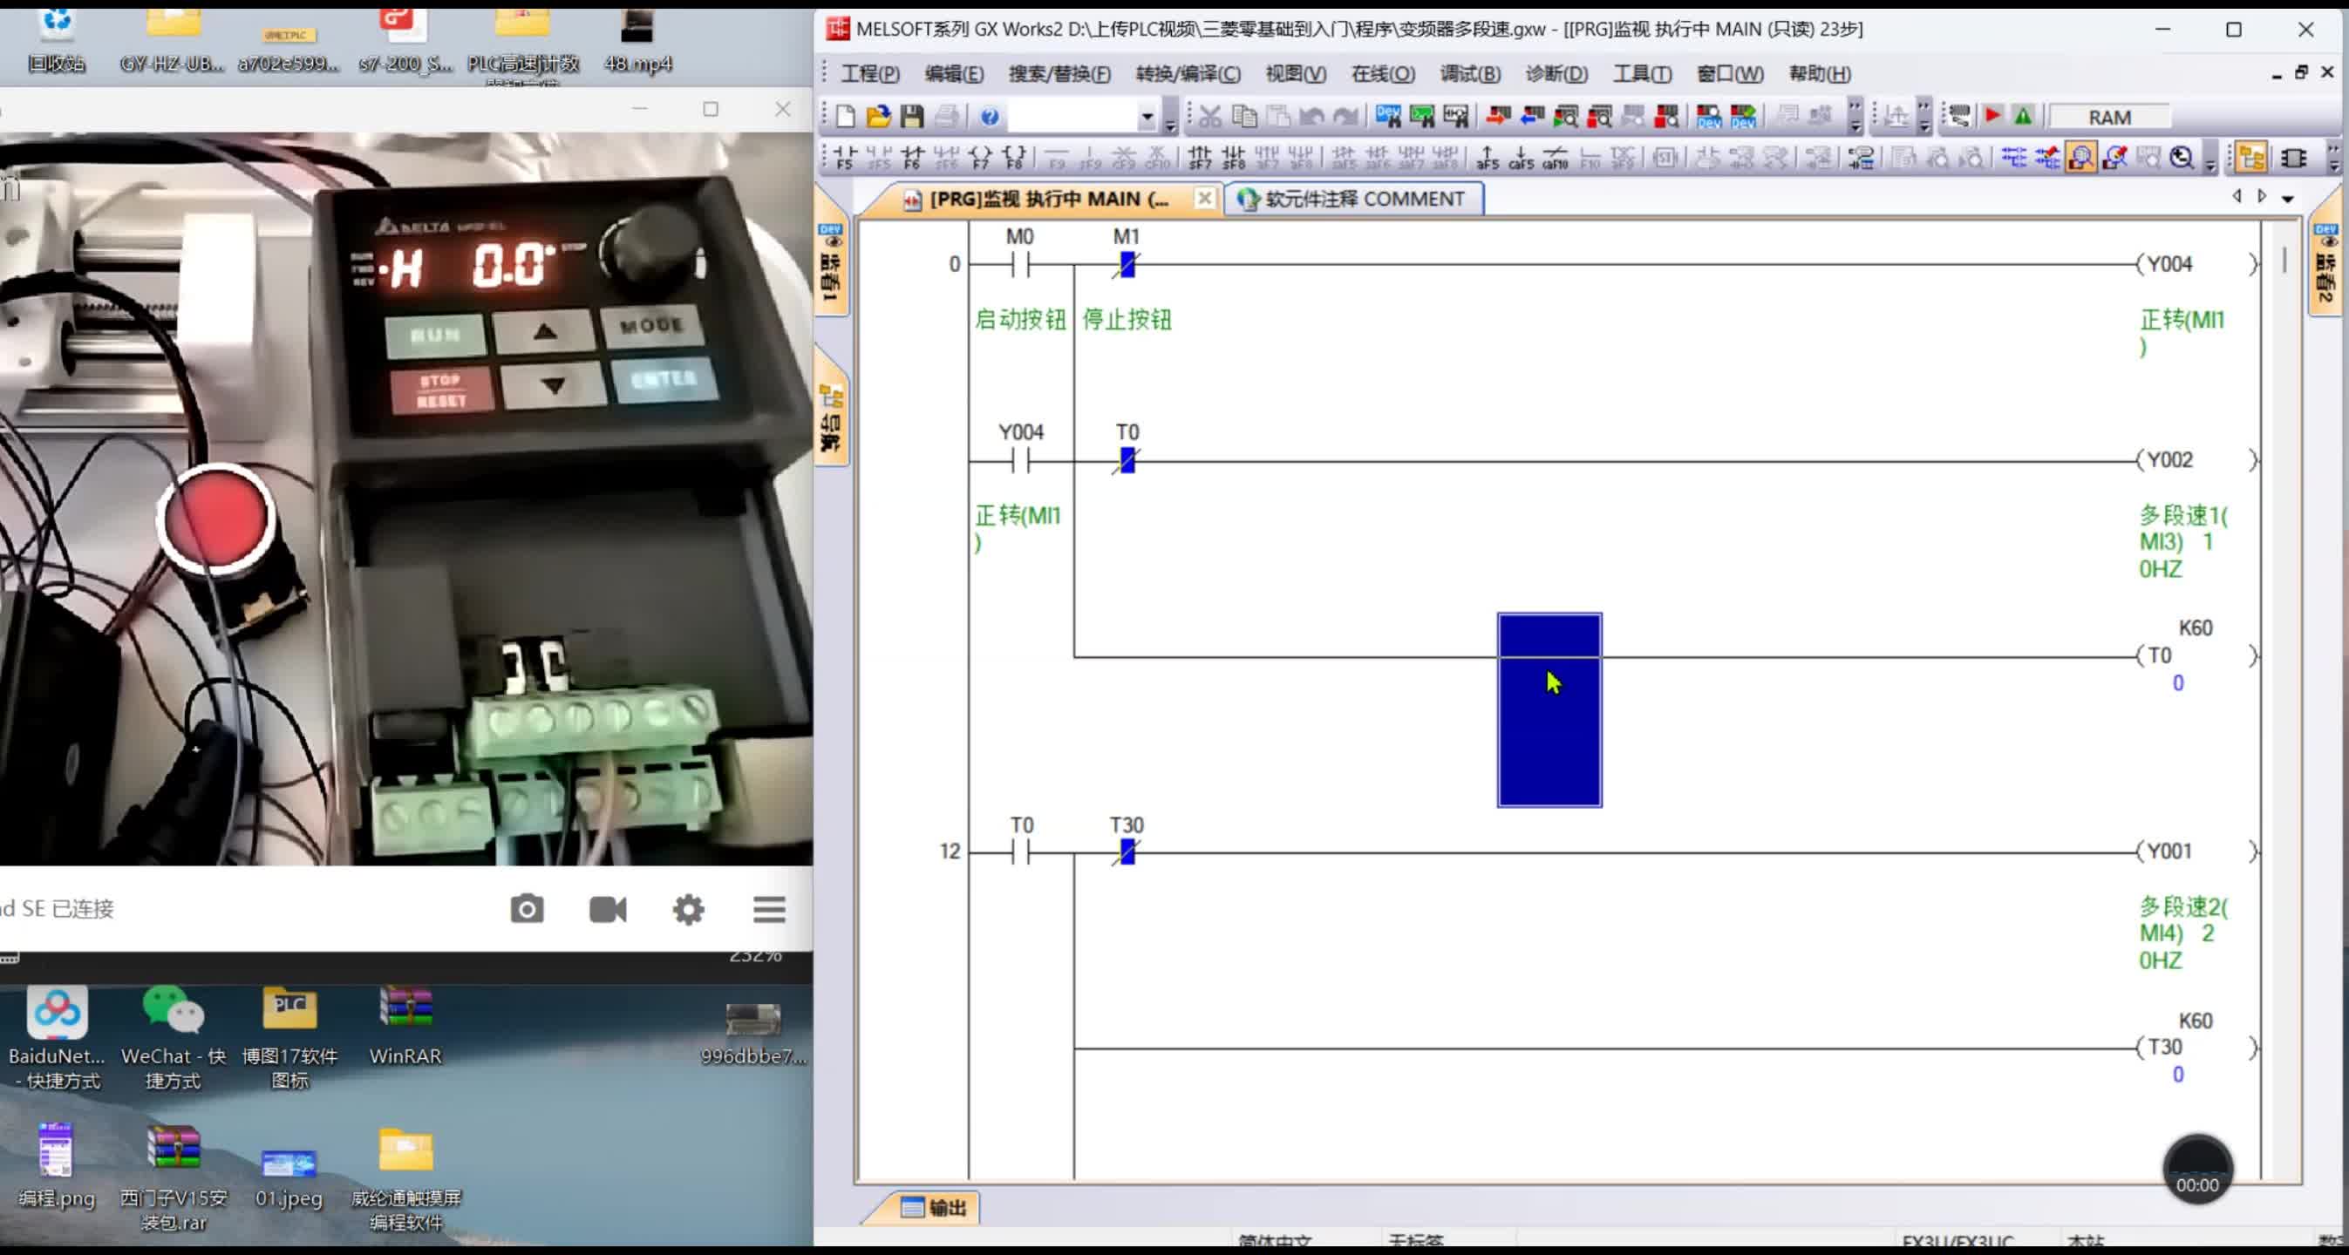
Task: Open a project with the folder icon
Action: coord(878,116)
